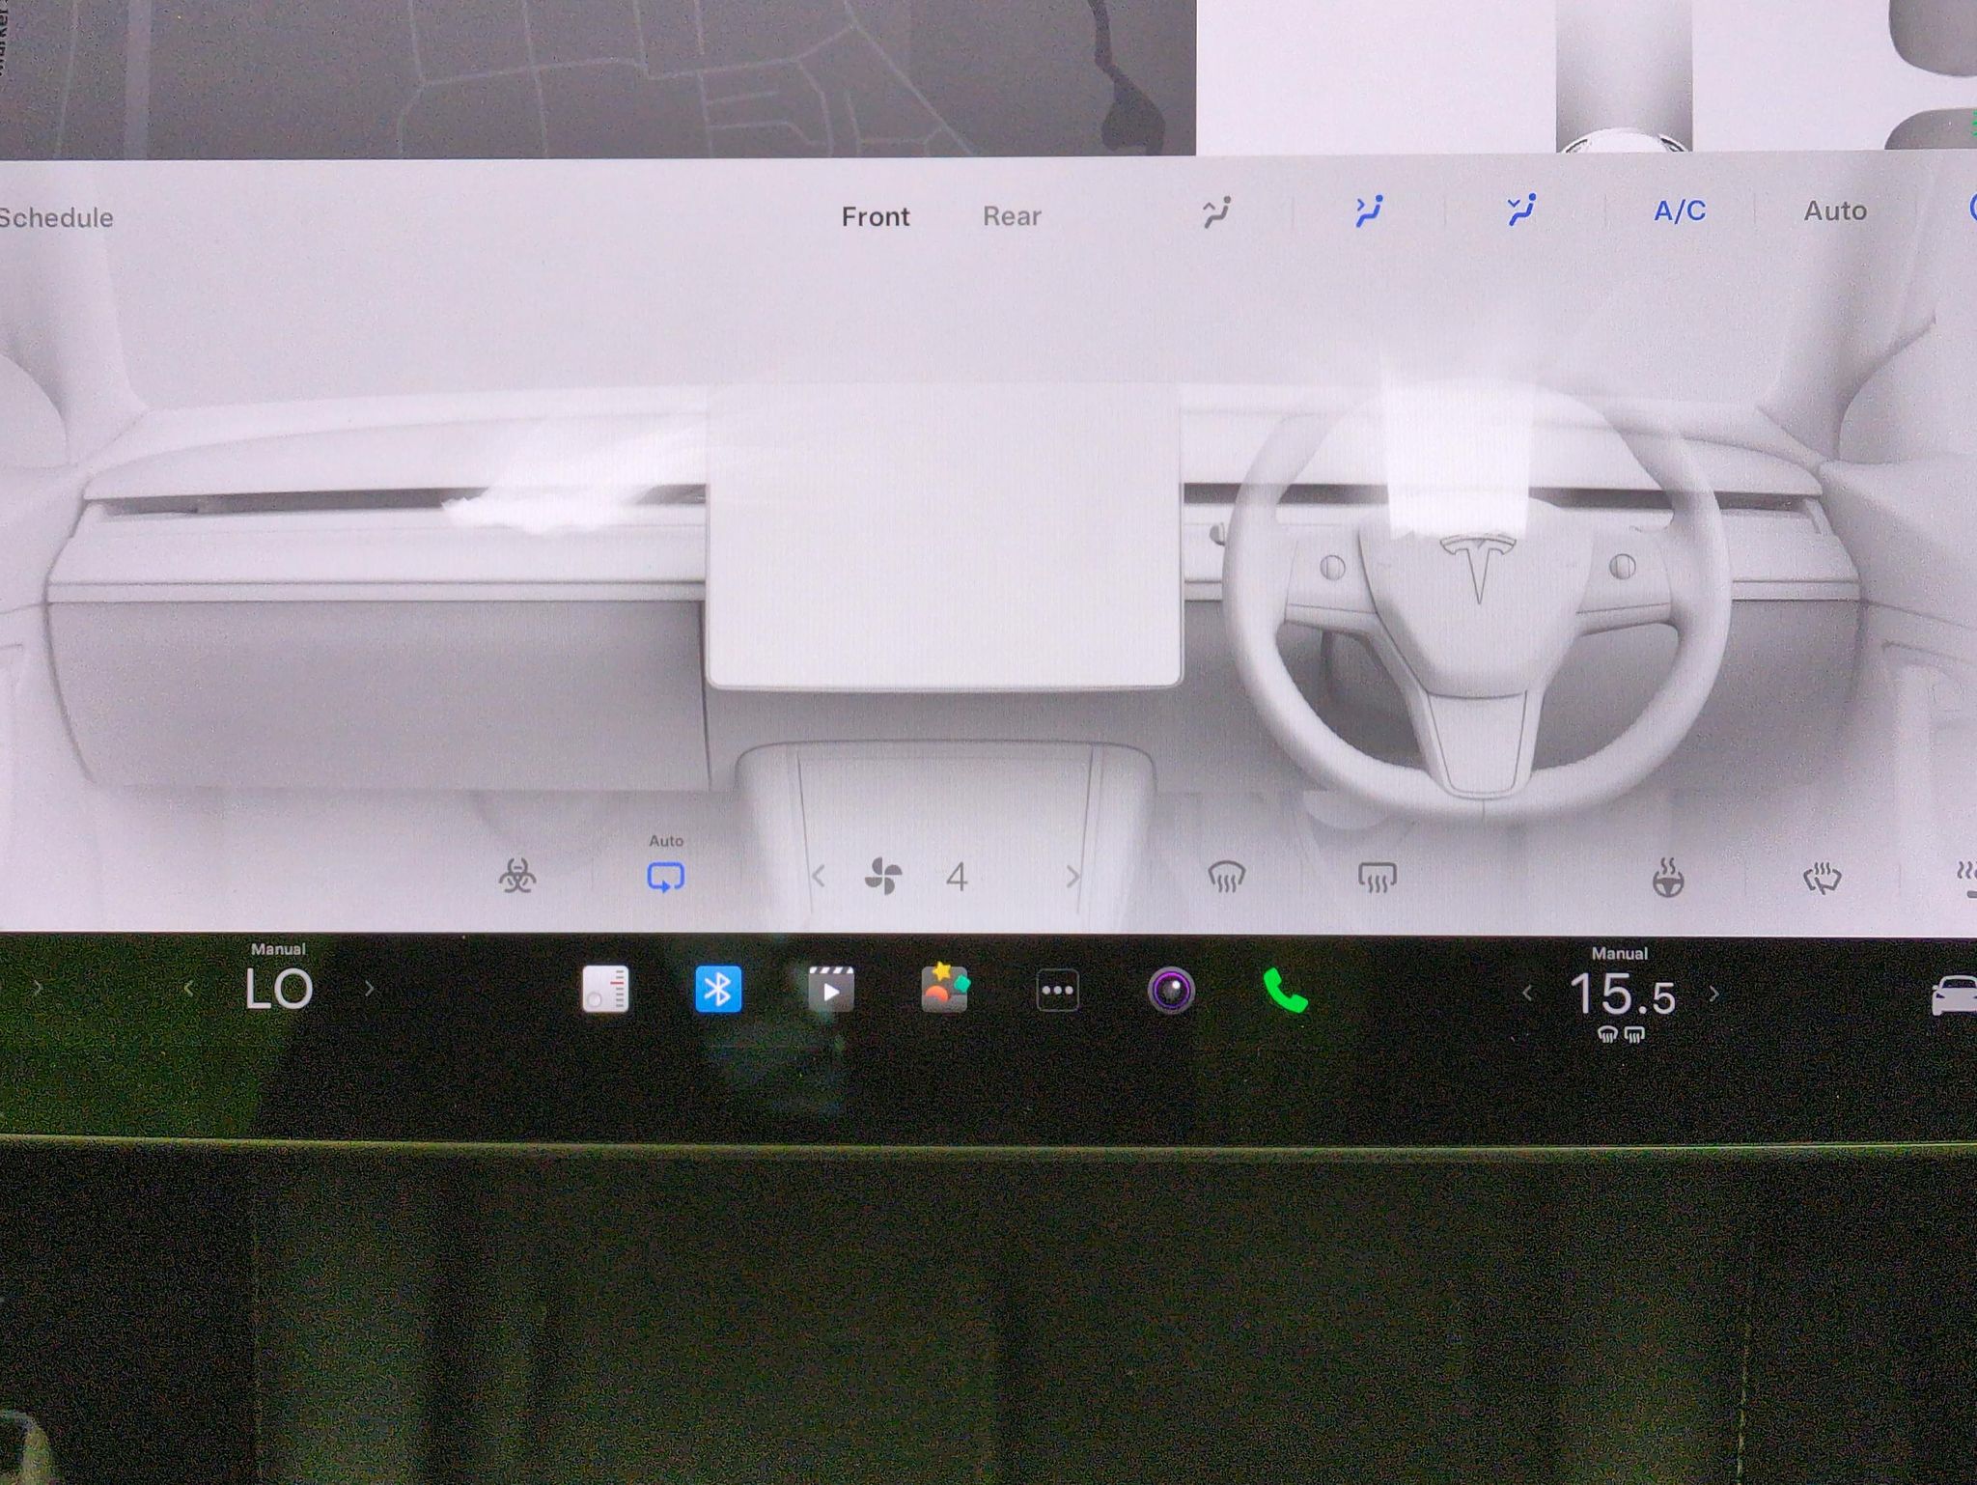Lower passenger temperature below LO

point(189,989)
